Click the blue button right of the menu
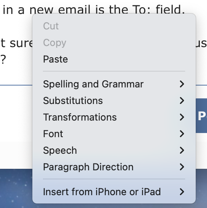This screenshot has height=208, width=207. pos(201,116)
